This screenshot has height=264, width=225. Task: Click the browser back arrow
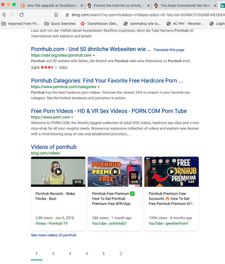point(4,15)
